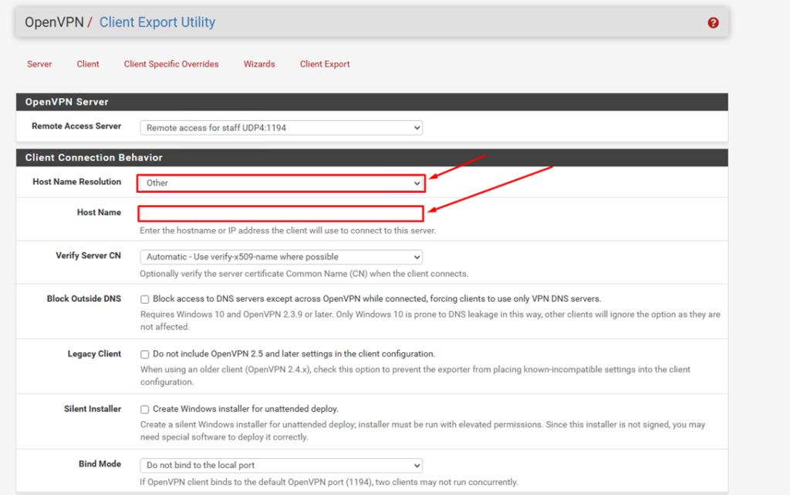The width and height of the screenshot is (790, 495).
Task: Click 'Do not include OpenVPN 2.5' label text
Action: [x=293, y=355]
